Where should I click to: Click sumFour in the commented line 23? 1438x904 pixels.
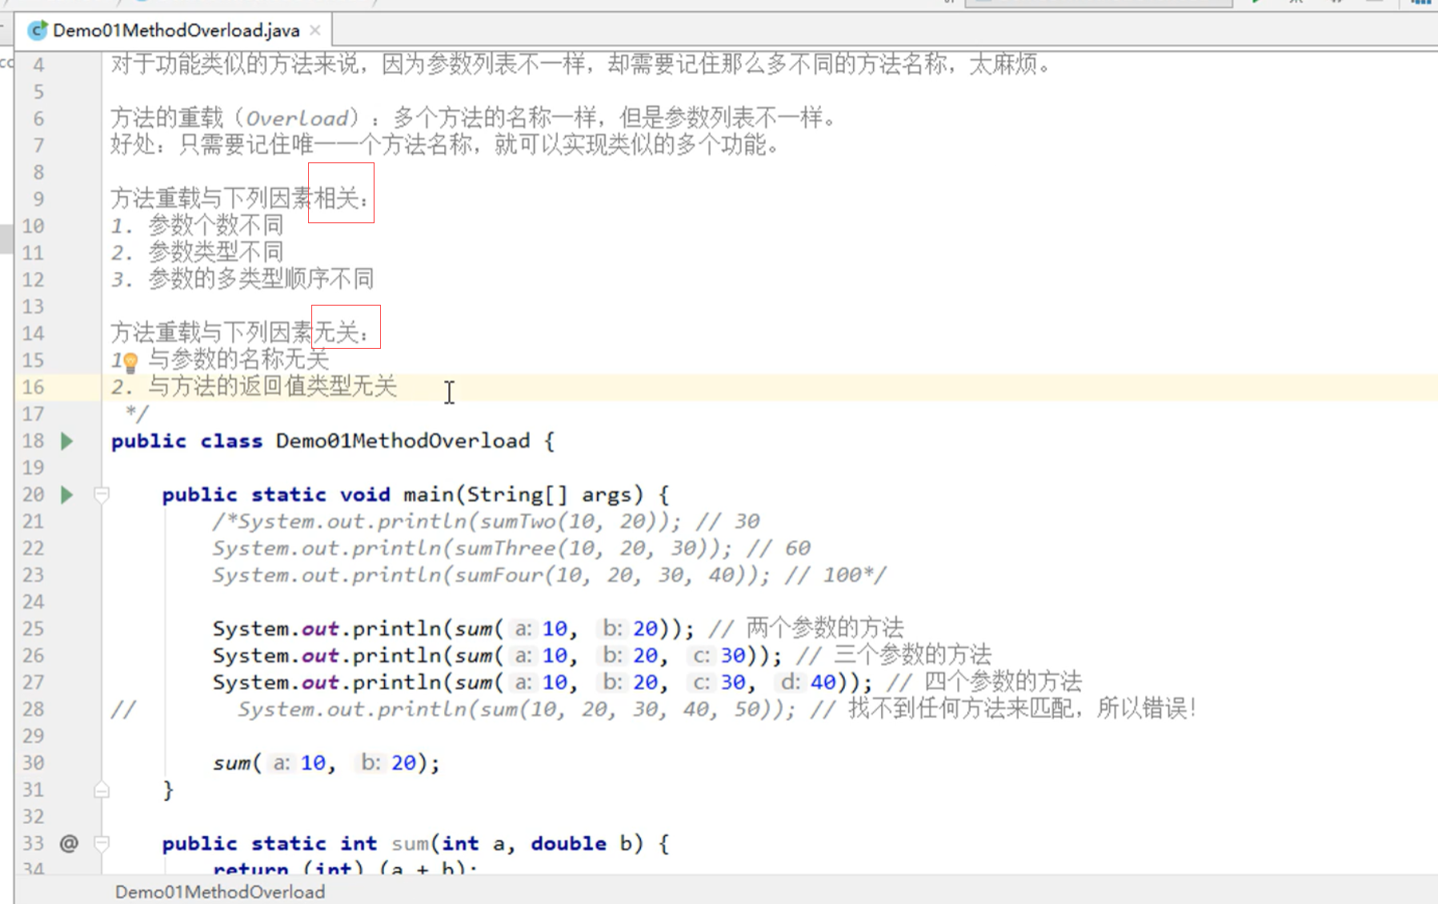coord(499,575)
